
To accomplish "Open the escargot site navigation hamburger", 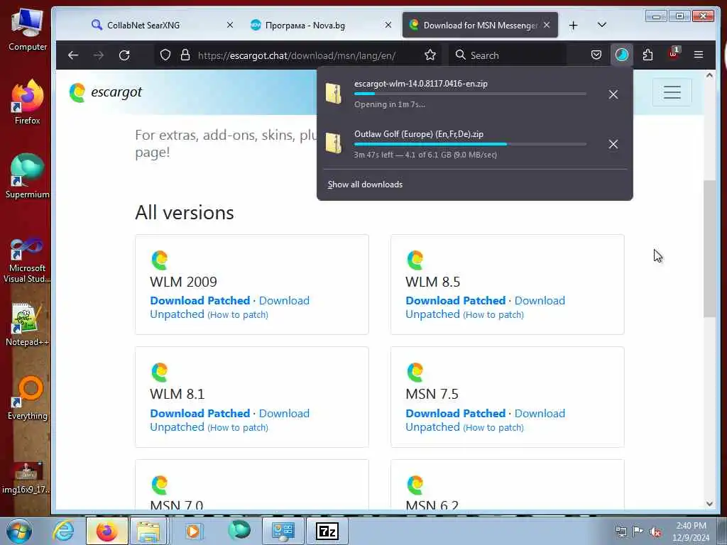I will [672, 92].
